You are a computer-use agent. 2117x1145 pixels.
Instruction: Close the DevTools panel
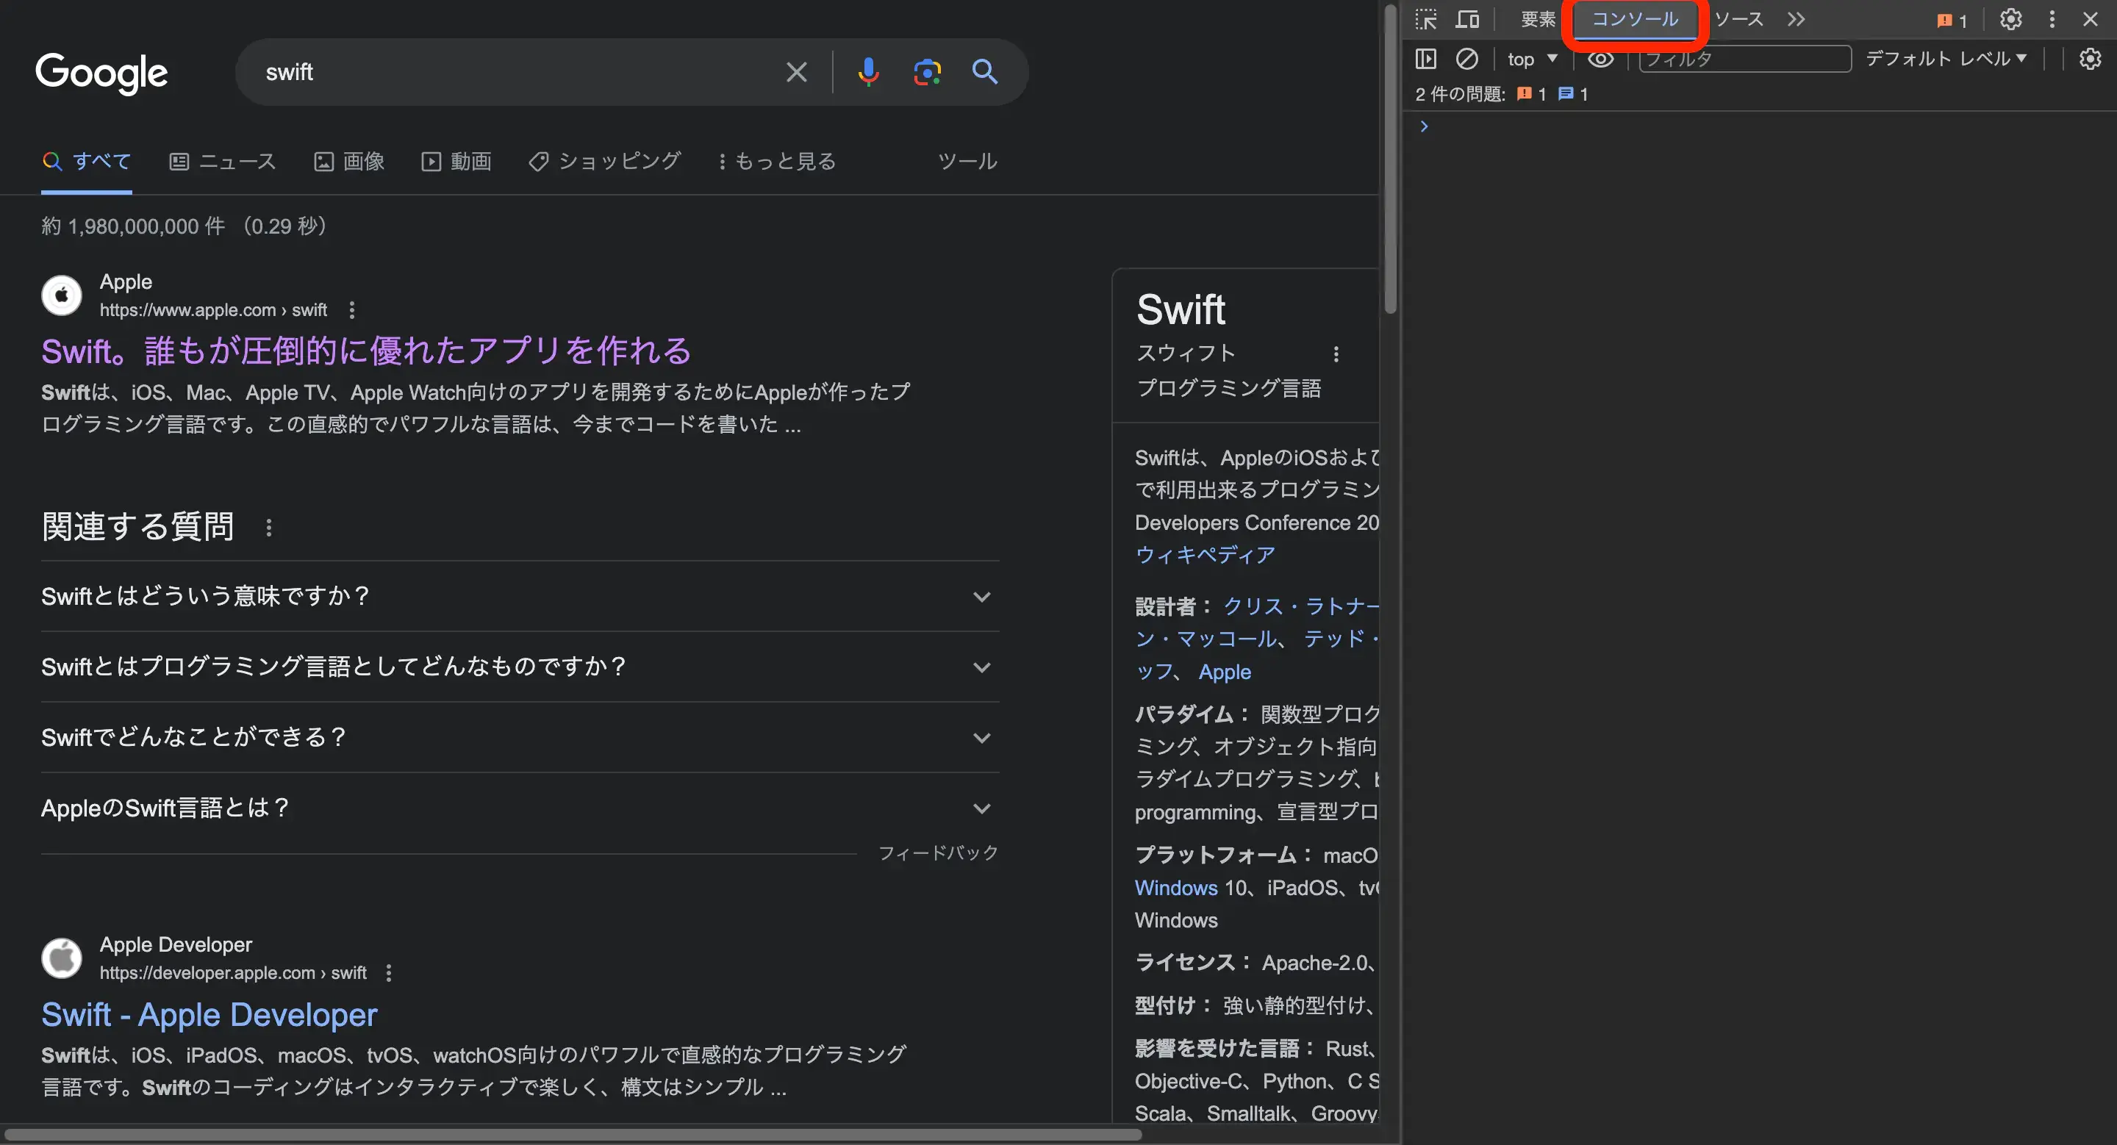(x=2090, y=20)
